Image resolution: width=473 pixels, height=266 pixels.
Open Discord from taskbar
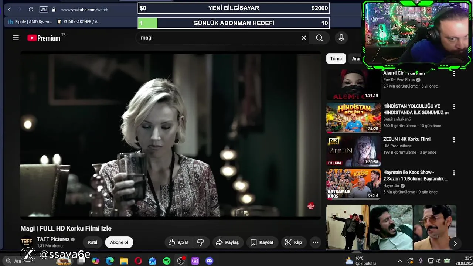(209, 261)
